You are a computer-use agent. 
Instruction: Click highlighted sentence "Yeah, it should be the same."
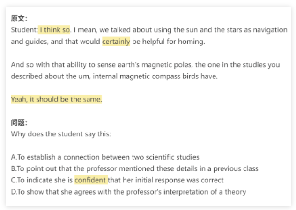(x=56, y=99)
